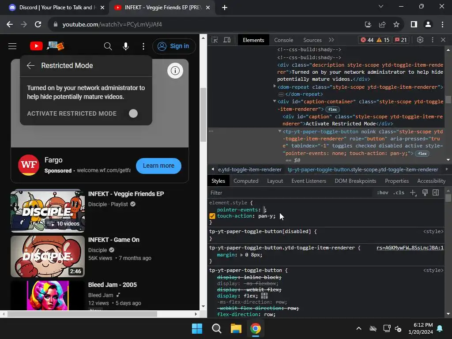Collapse tp-yt-paper-toggle-button node
This screenshot has height=339, width=452.
pyautogui.click(x=279, y=131)
